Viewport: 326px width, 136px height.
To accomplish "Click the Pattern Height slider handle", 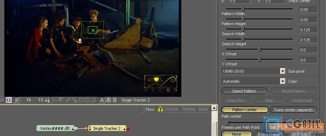I will coord(243,19).
